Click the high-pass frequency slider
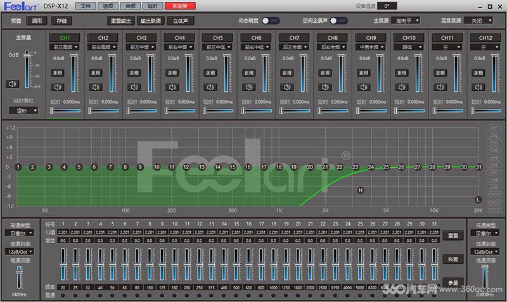 [x=20, y=277]
